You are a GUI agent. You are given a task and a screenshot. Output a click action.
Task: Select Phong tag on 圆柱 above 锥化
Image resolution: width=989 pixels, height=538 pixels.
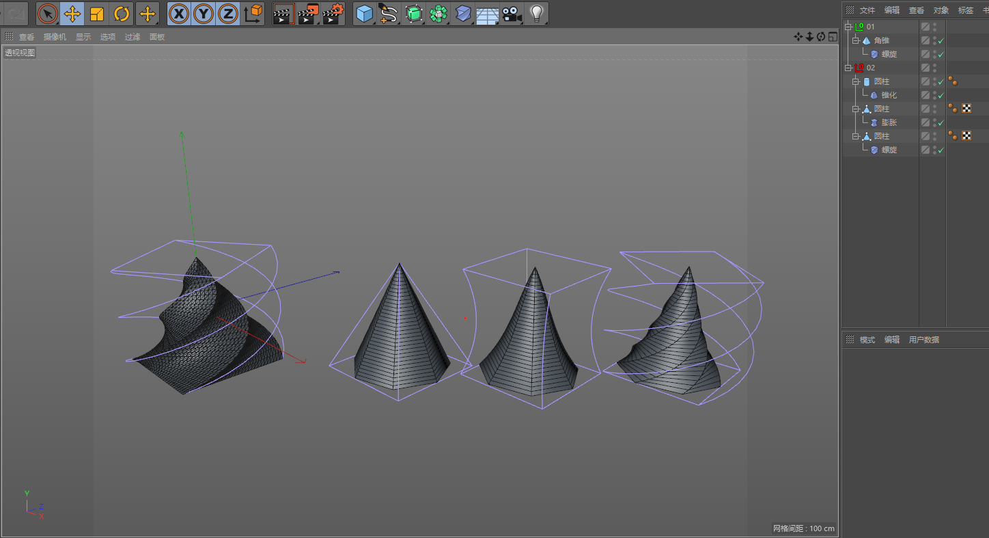pos(953,81)
